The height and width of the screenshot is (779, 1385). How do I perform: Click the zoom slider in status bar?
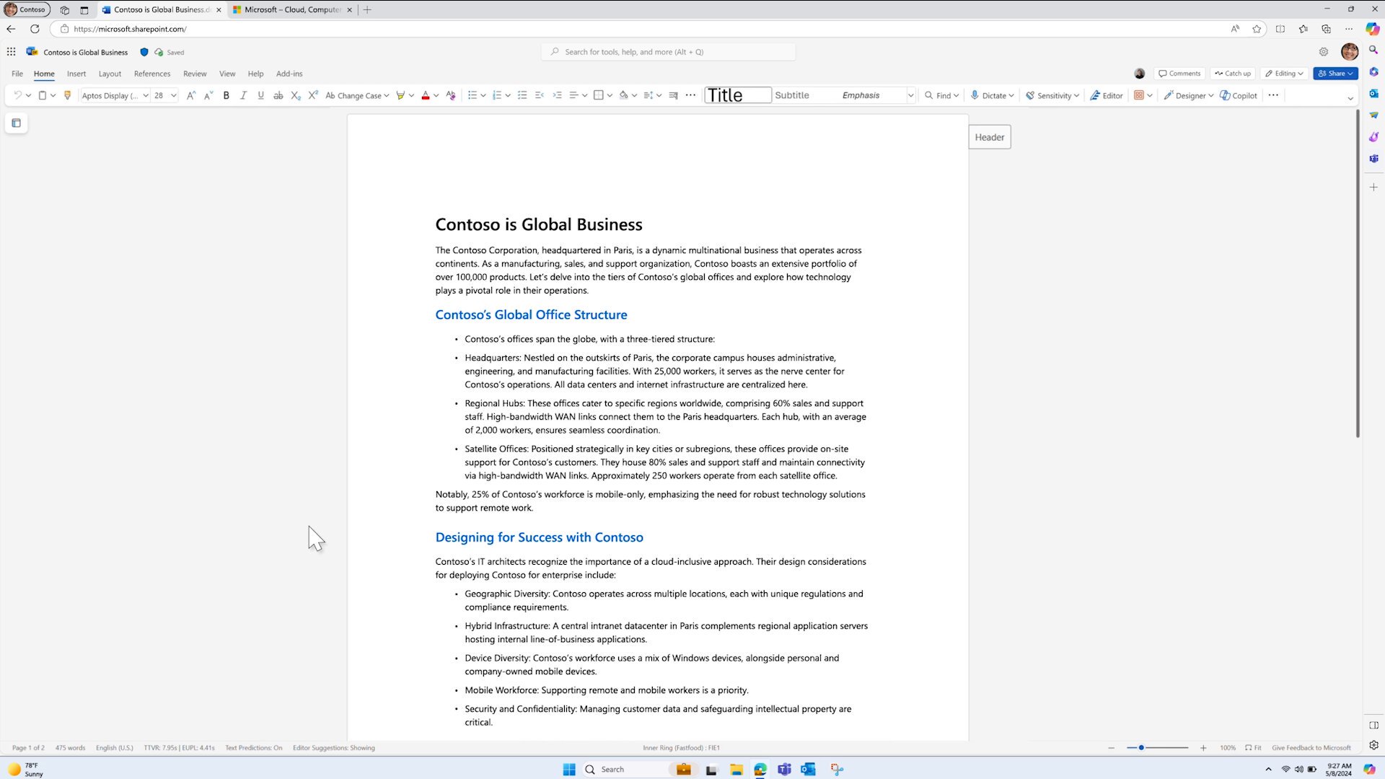(x=1157, y=748)
